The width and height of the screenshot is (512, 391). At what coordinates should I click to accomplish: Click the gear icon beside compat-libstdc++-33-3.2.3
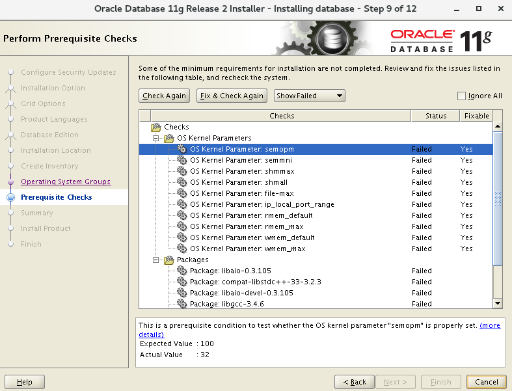click(x=182, y=282)
